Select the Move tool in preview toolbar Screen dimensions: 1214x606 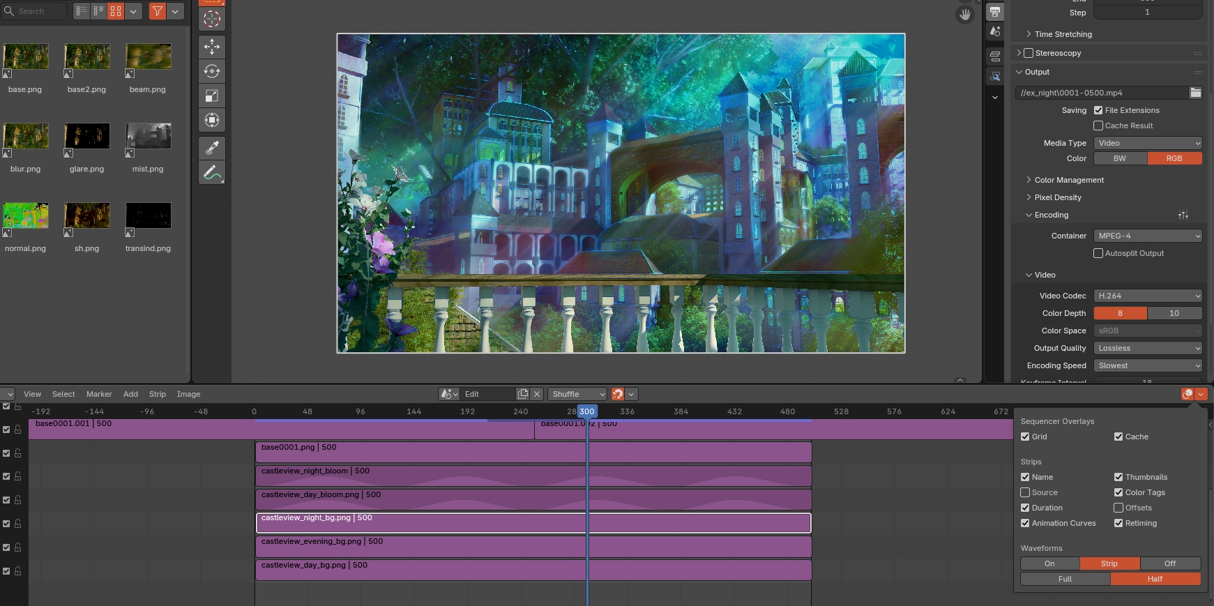[x=212, y=47]
